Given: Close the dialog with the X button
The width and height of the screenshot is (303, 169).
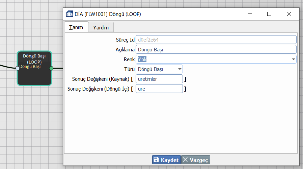Looking at the screenshot, I should coord(289,14).
